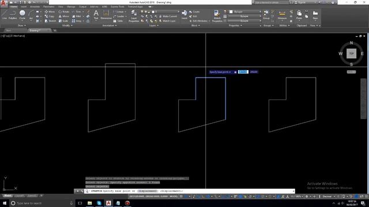
Task: Expand the Layers panel
Action: pyautogui.click(x=154, y=25)
